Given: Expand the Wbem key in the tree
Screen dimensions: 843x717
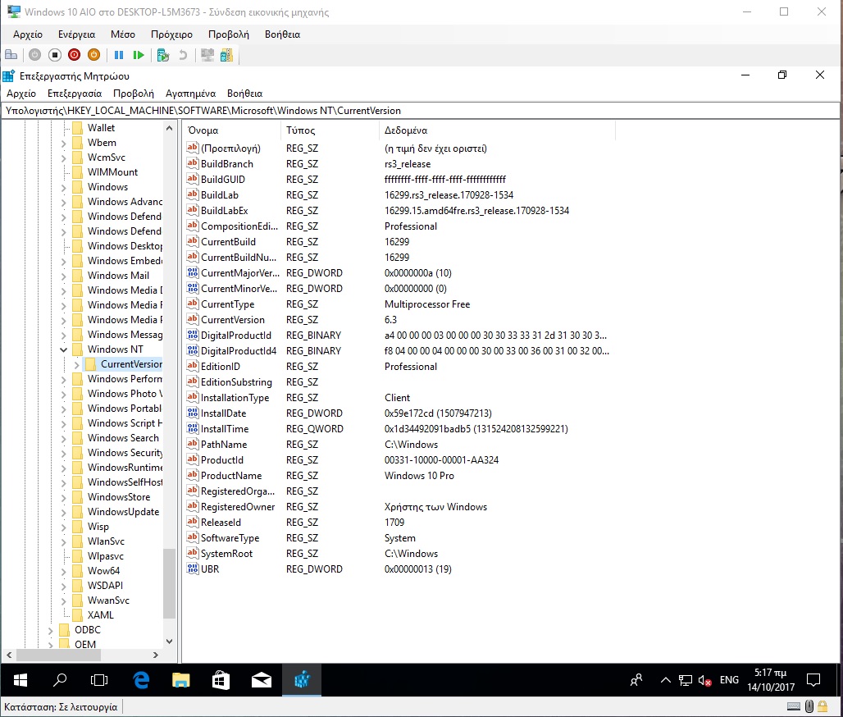Looking at the screenshot, I should click(63, 143).
